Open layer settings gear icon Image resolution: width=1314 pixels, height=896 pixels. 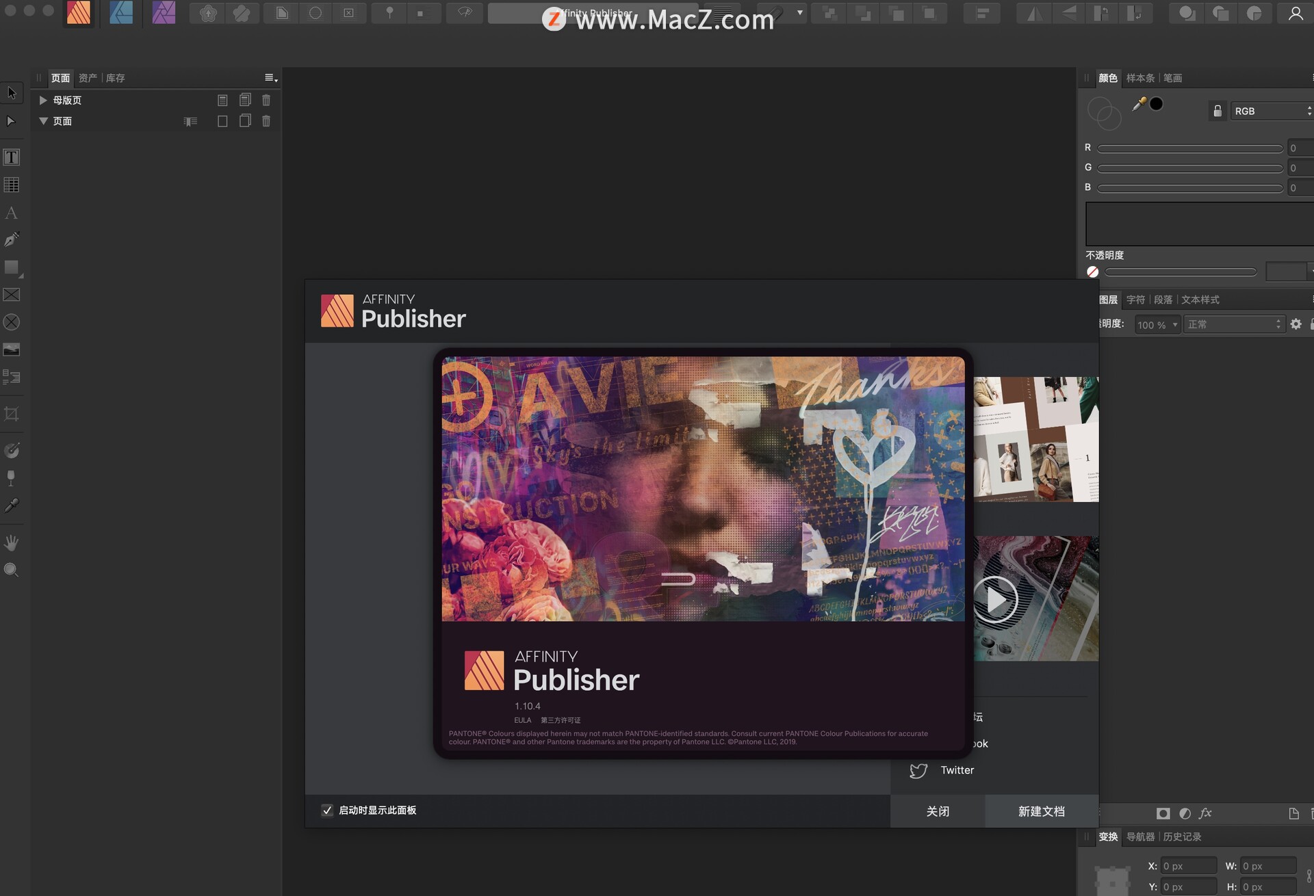[x=1296, y=324]
